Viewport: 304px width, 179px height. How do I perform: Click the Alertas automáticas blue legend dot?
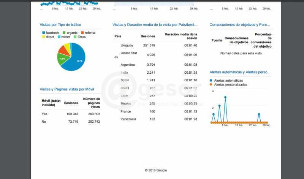pyautogui.click(x=211, y=81)
